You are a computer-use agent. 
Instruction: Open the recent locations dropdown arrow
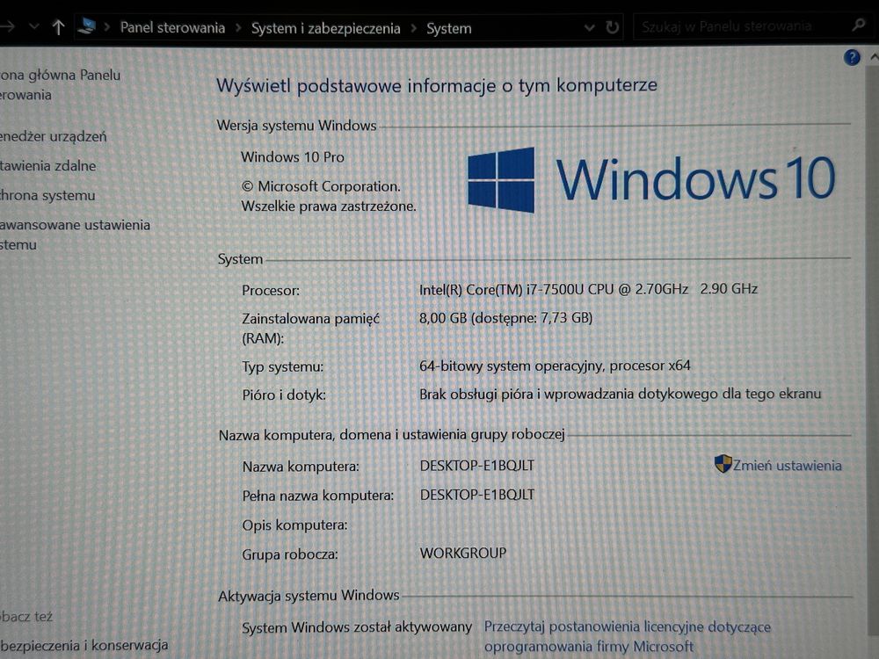point(33,26)
